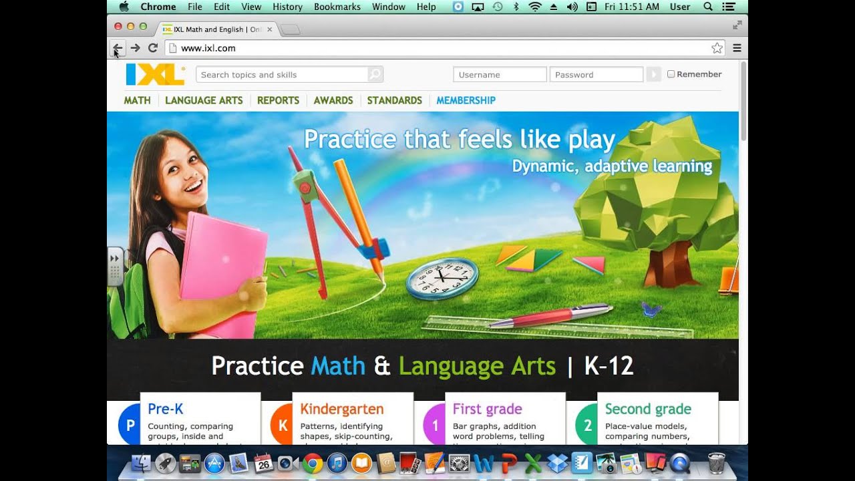Click the Bluetooth menu bar icon
The height and width of the screenshot is (481, 855).
click(x=516, y=7)
